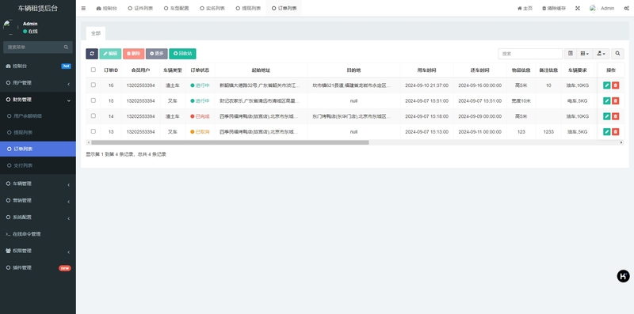Switch to 控制台 top tab
Image resolution: width=634 pixels, height=314 pixels.
coord(107,8)
